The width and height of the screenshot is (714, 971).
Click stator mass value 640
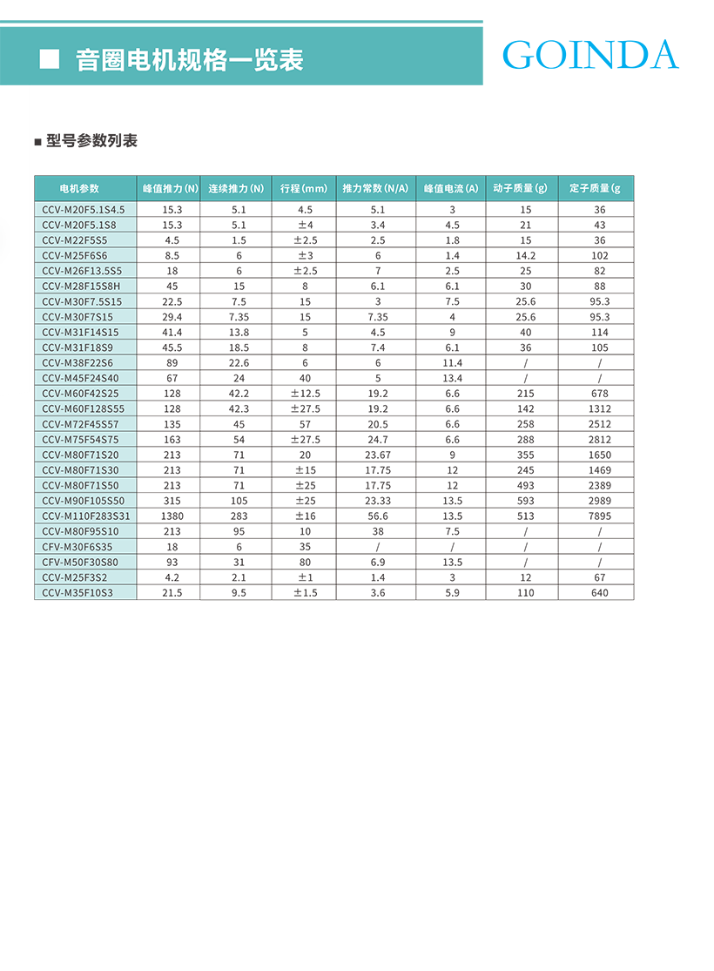coord(599,593)
